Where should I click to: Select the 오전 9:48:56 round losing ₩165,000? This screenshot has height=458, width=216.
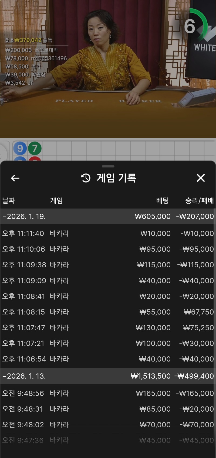pos(108,393)
